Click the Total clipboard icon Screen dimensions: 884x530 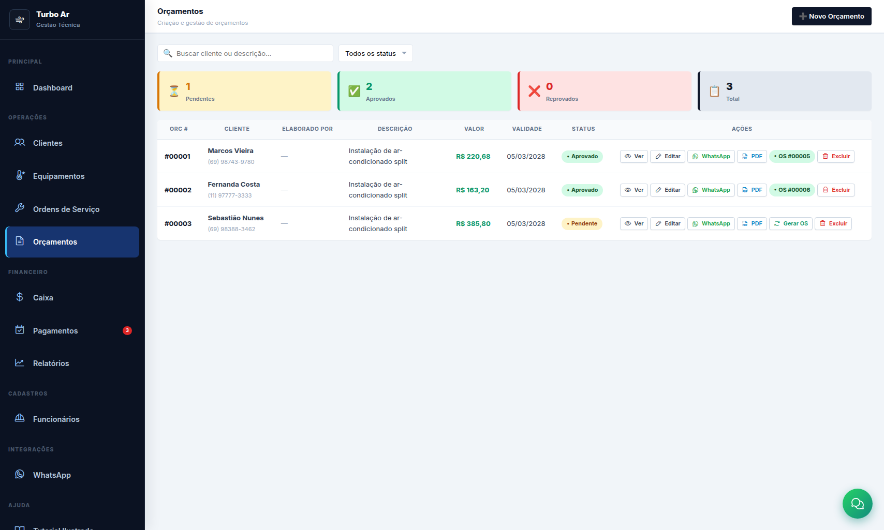tap(715, 91)
